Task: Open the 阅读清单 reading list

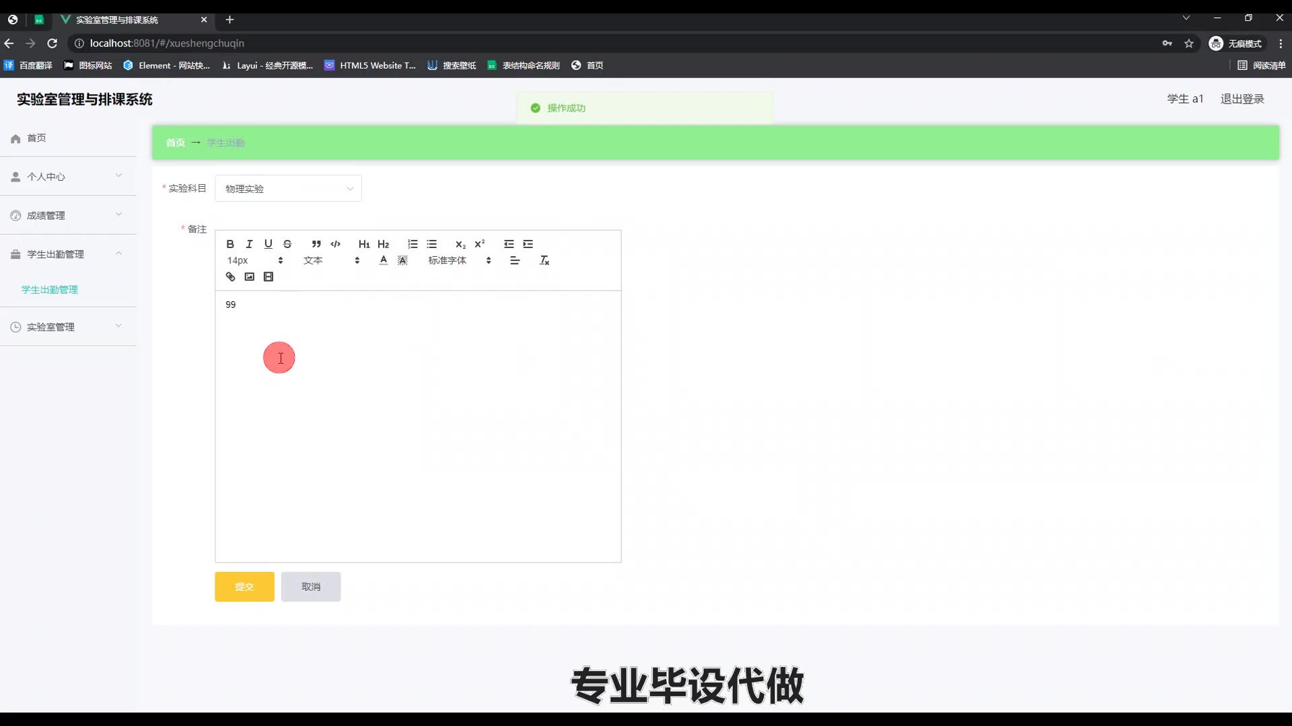Action: click(x=1262, y=65)
